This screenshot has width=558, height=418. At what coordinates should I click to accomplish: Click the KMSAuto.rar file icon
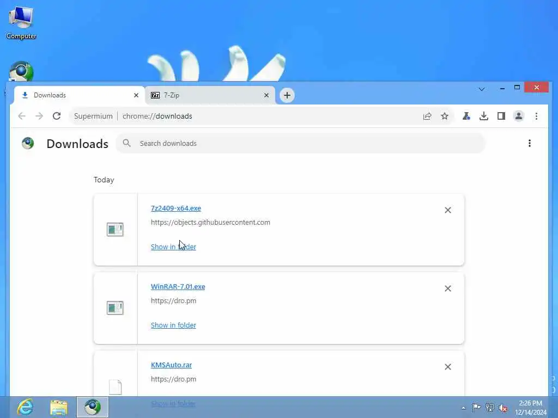[x=115, y=387]
